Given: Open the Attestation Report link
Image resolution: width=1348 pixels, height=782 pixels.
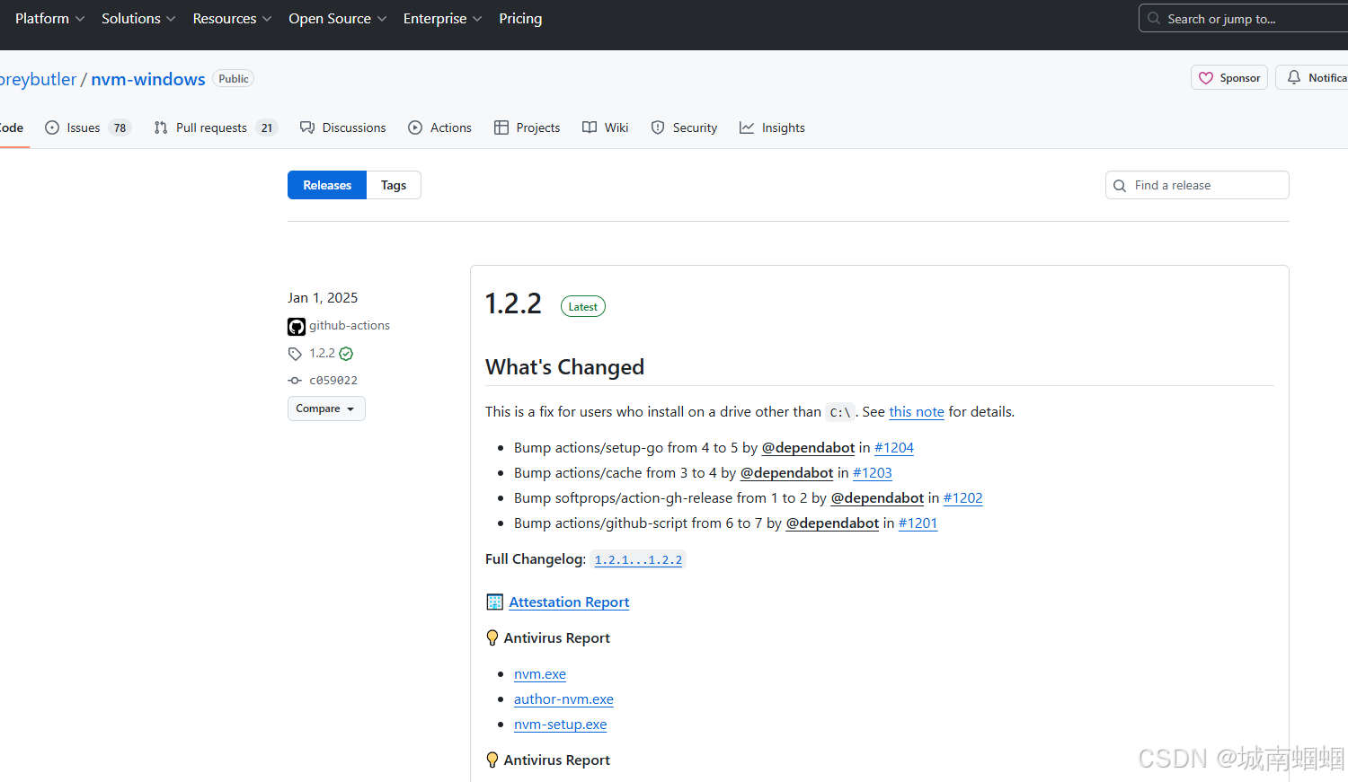Looking at the screenshot, I should coord(569,602).
